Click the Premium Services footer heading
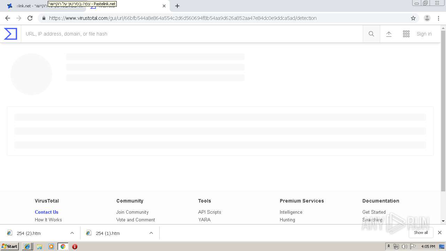 click(x=302, y=201)
